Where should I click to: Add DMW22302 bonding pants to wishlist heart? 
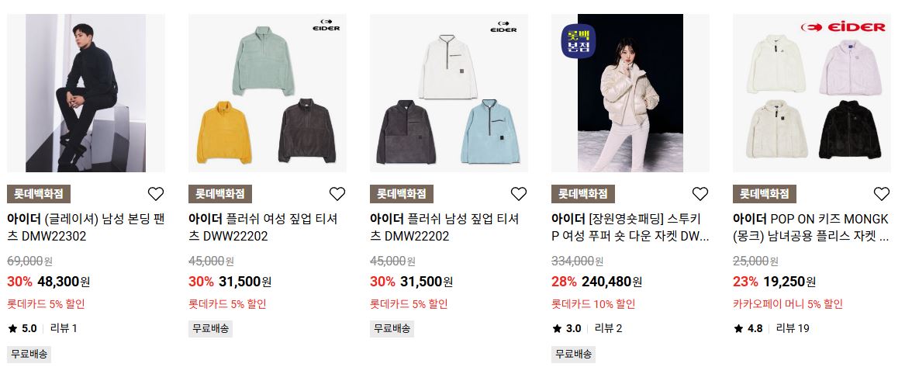(155, 194)
